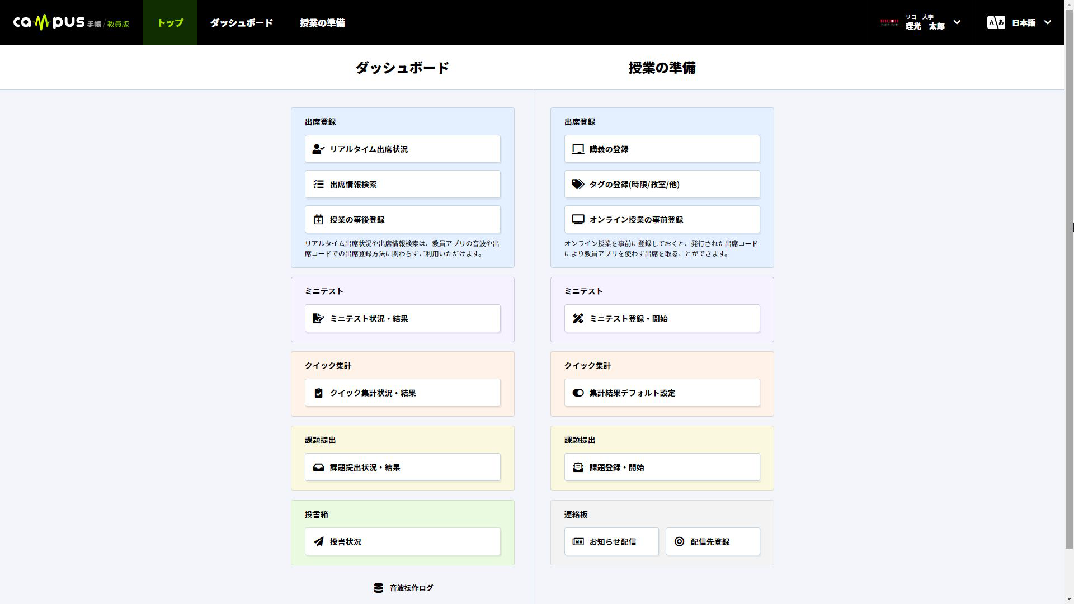Click the newspaper icon for お知らせ配信

[x=578, y=541]
